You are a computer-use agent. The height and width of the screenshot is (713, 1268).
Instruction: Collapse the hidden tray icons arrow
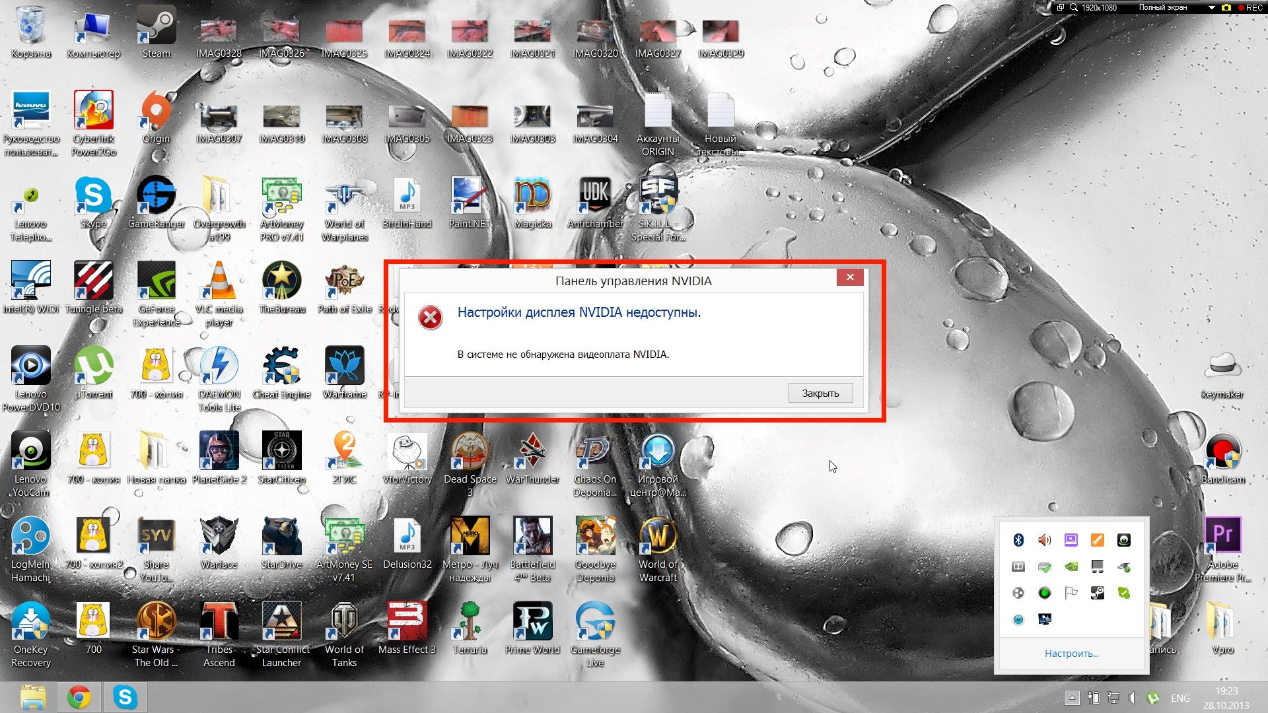tap(1072, 698)
